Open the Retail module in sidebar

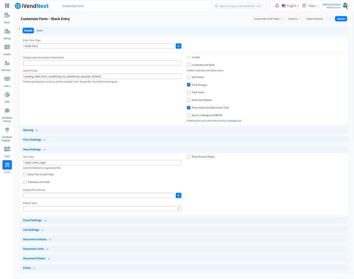pyautogui.click(x=7, y=16)
